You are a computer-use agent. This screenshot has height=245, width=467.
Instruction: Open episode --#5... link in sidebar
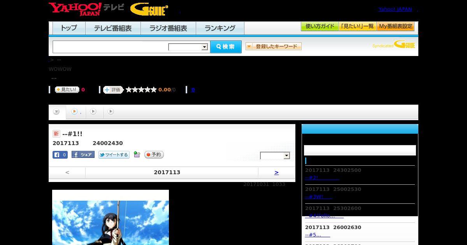pyautogui.click(x=317, y=235)
